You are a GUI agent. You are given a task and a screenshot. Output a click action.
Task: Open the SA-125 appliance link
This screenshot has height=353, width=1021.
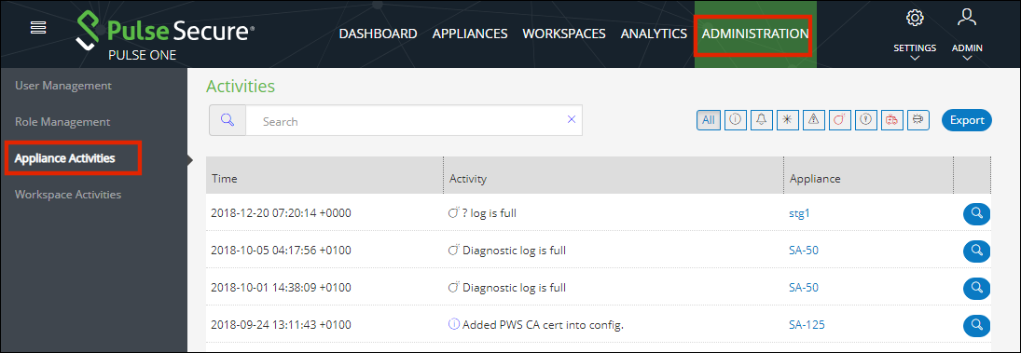[x=807, y=324]
